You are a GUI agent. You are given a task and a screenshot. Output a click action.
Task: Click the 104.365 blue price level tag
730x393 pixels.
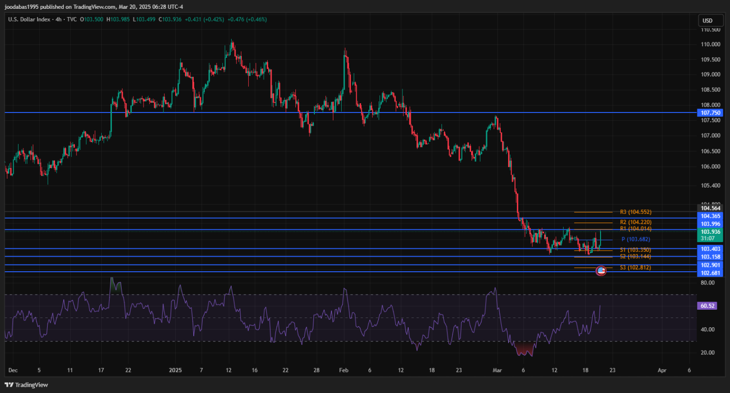(x=710, y=216)
